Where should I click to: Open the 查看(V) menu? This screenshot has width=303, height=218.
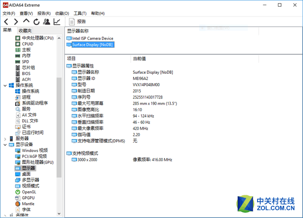(27, 13)
